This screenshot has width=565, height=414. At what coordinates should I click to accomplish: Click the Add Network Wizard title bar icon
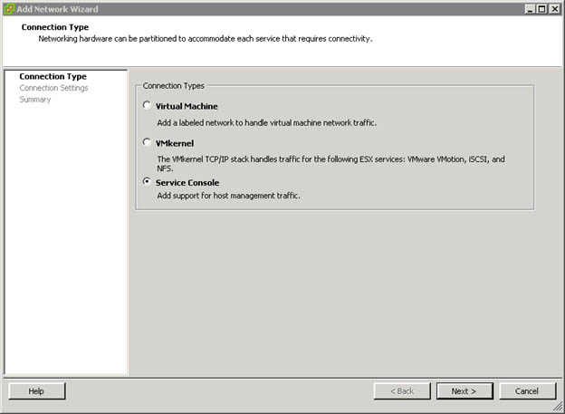click(x=9, y=8)
